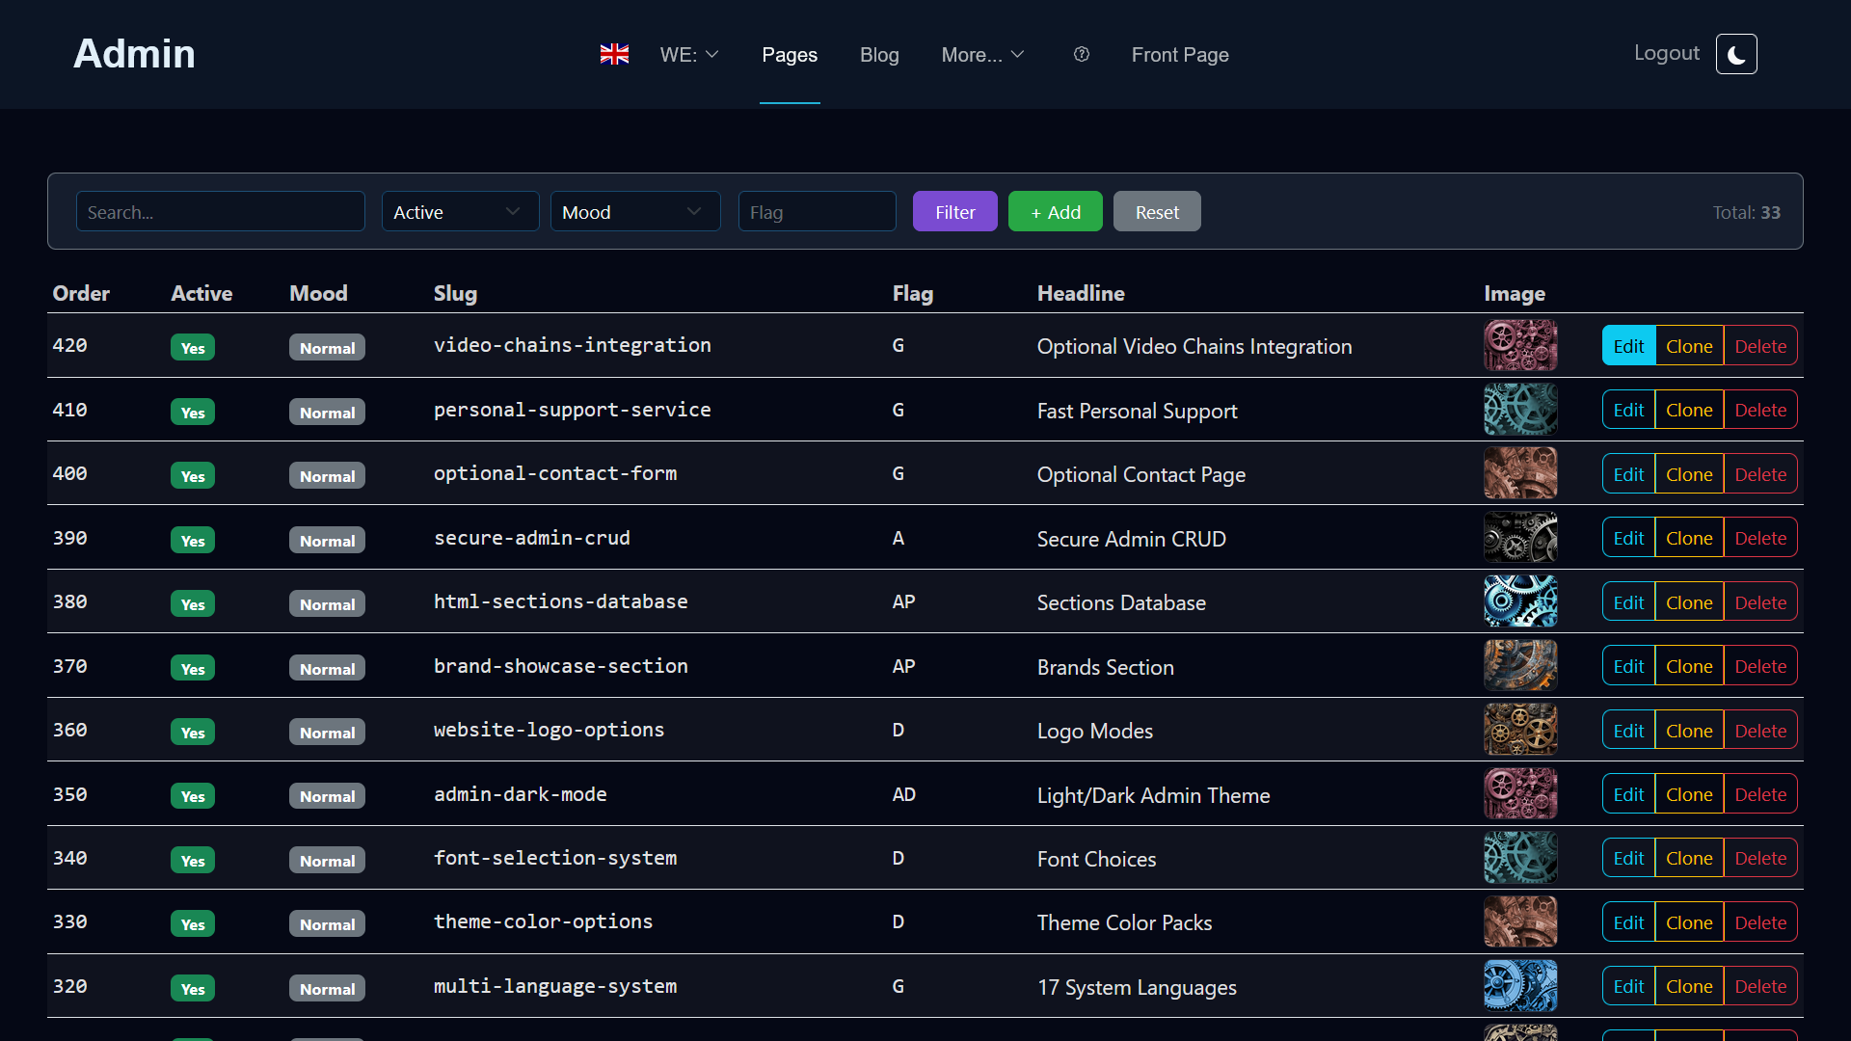Click the Admin title link
1851x1041 pixels.
click(x=135, y=54)
